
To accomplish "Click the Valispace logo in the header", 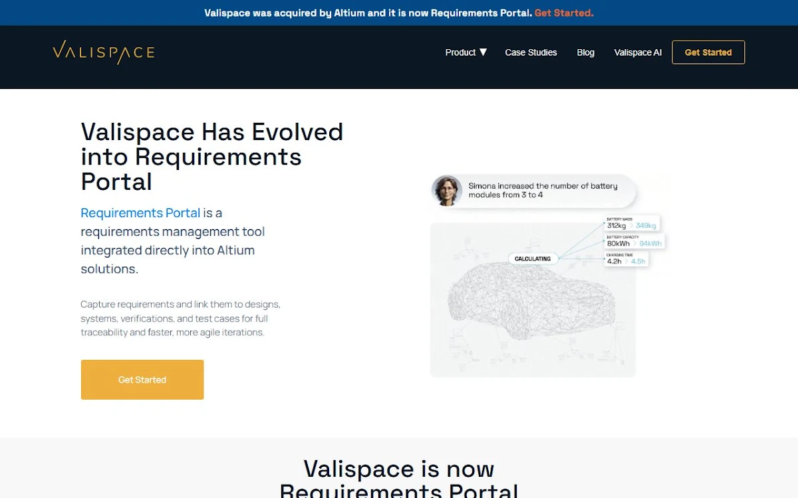I will (x=104, y=52).
